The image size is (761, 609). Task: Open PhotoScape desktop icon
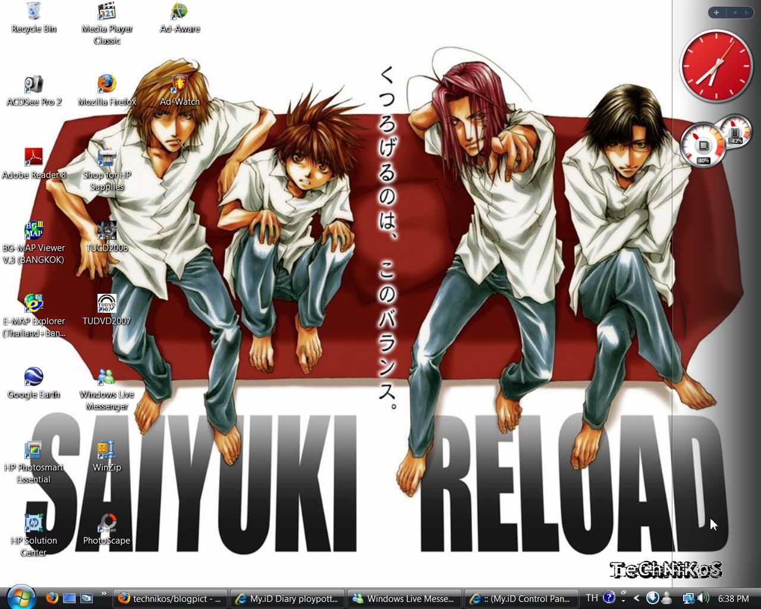pos(107,525)
